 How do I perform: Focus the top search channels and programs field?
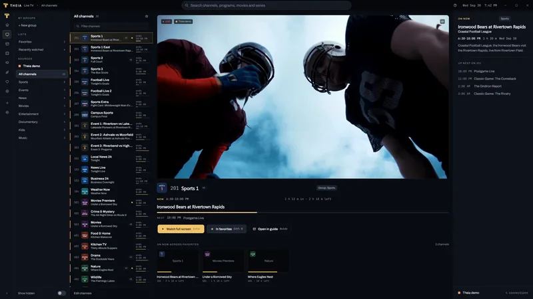[x=266, y=5]
